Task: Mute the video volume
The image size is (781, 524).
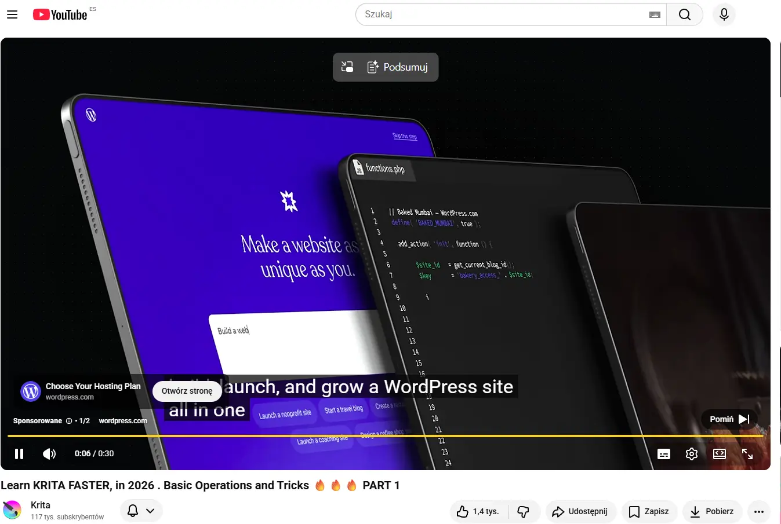Action: 50,454
